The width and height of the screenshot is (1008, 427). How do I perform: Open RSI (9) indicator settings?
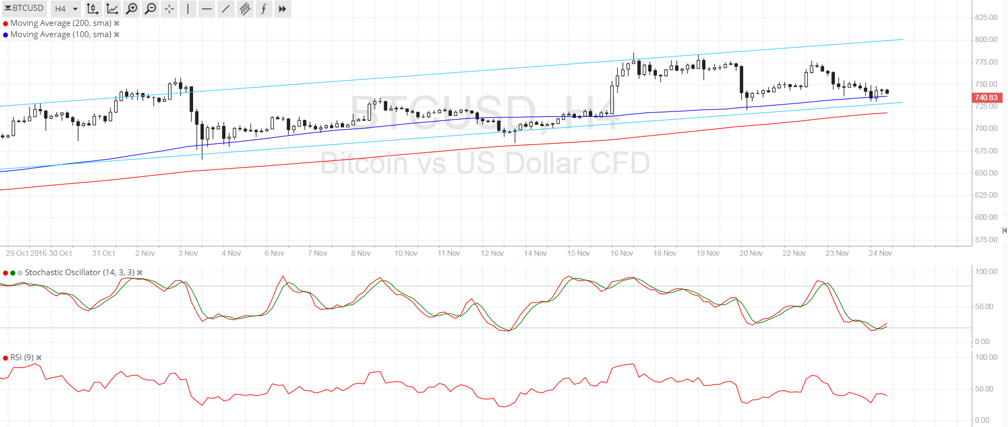point(22,358)
